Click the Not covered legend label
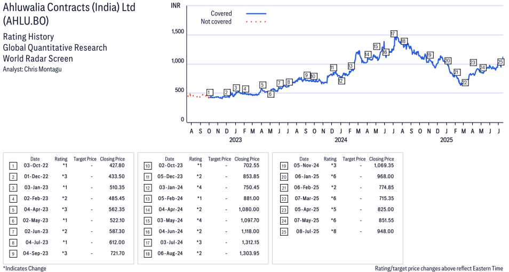Viewport: 509px width, 272px height. (216, 22)
